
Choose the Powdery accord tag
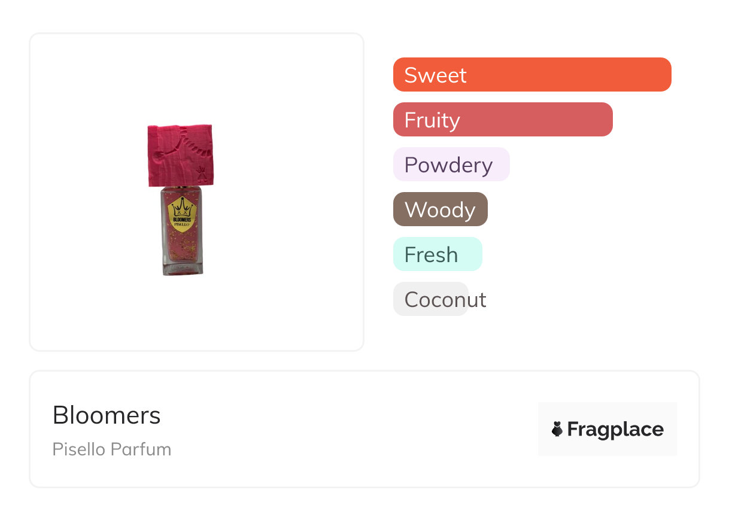tap(451, 165)
